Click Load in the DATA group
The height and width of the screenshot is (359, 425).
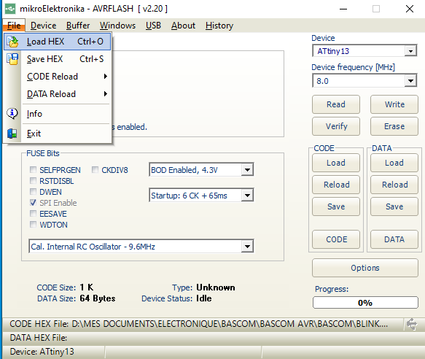394,163
